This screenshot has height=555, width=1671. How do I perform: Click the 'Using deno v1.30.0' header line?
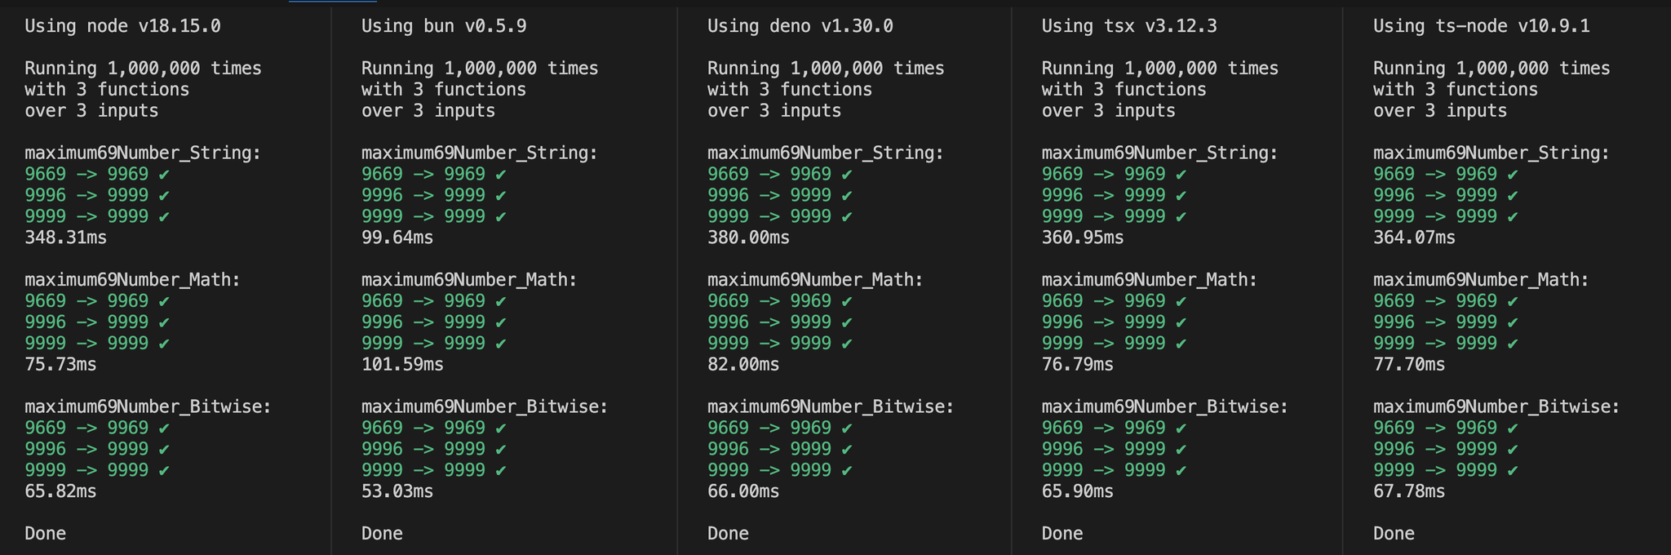coord(800,26)
